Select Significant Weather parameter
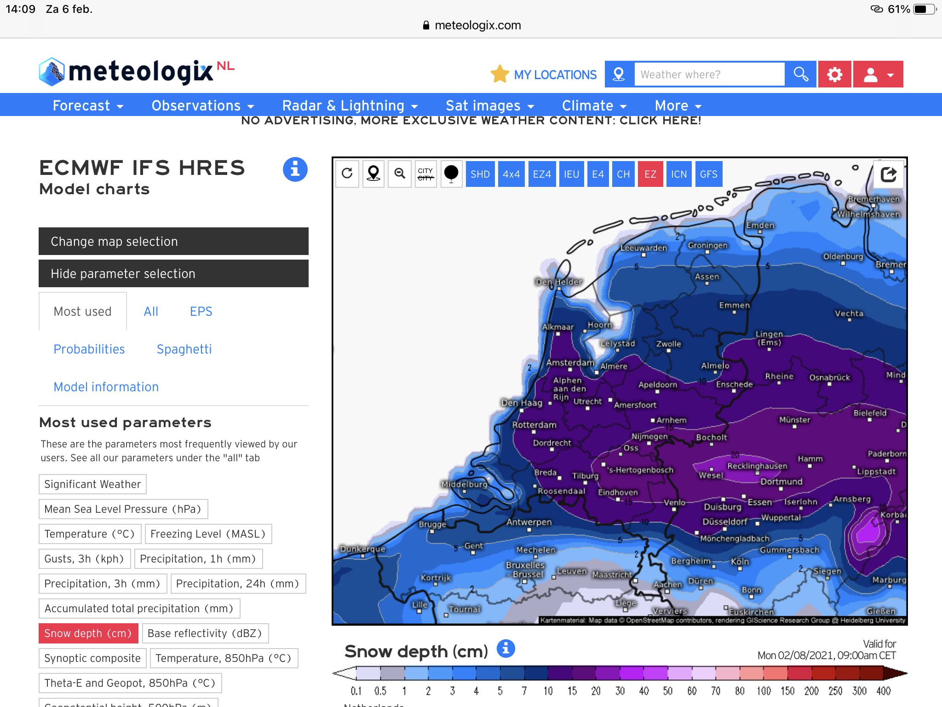This screenshot has width=942, height=707. (x=92, y=484)
